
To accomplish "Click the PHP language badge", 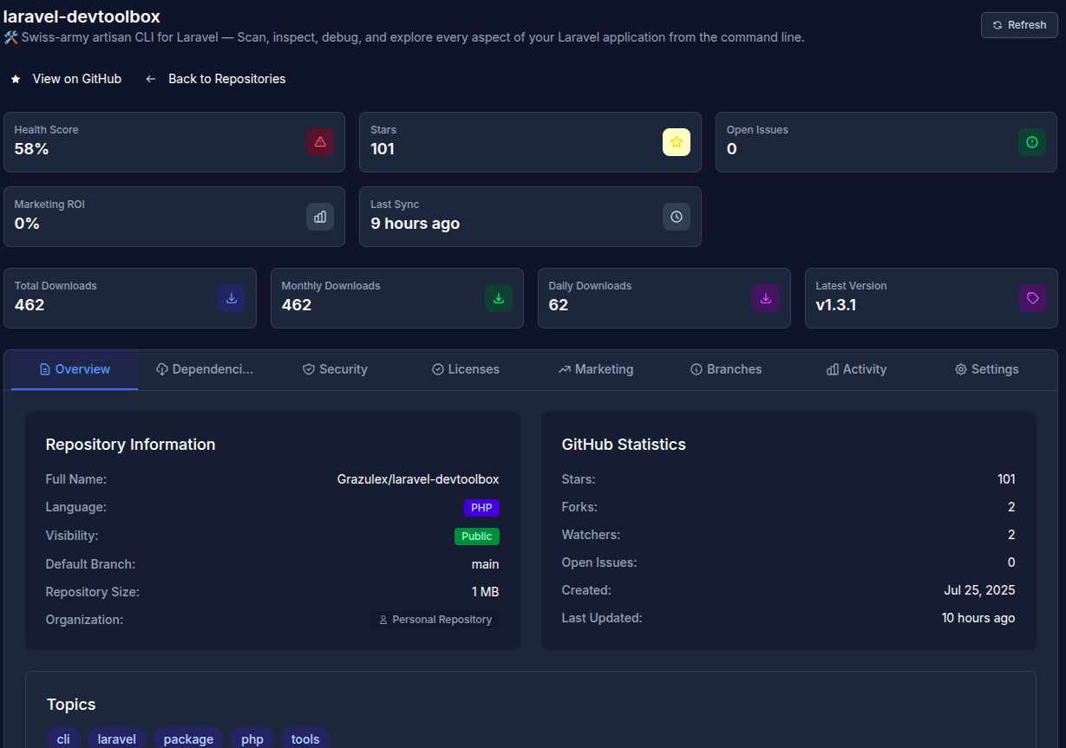I will tap(481, 508).
